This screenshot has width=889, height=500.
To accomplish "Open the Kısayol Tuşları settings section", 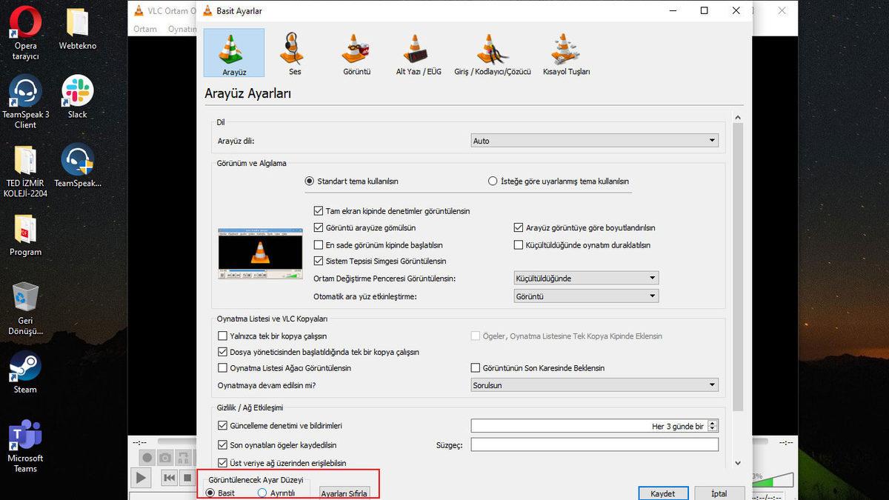I will click(565, 52).
